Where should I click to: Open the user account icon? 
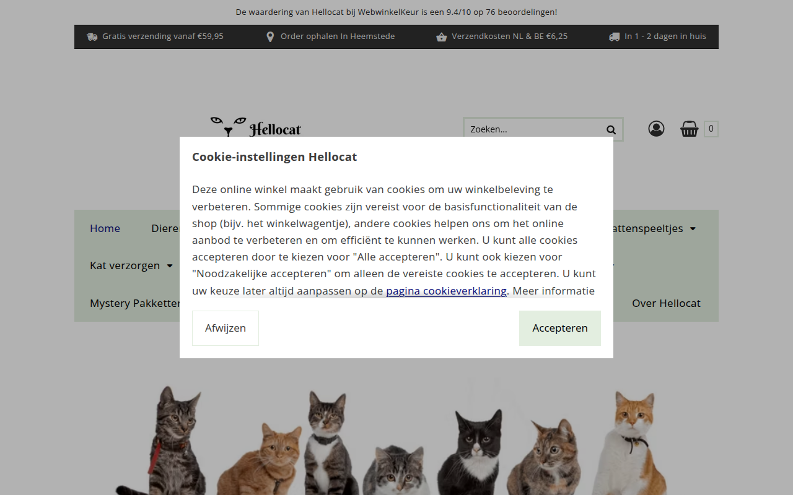pos(656,129)
